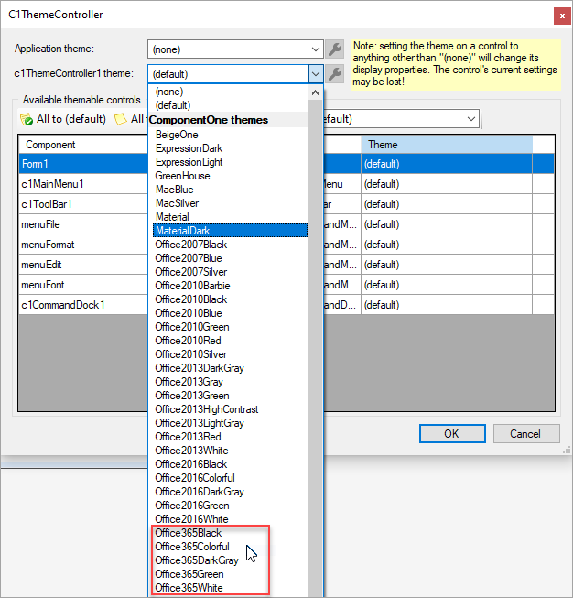Select Office2016Colorful theme item
This screenshot has height=598, width=573.
[195, 478]
